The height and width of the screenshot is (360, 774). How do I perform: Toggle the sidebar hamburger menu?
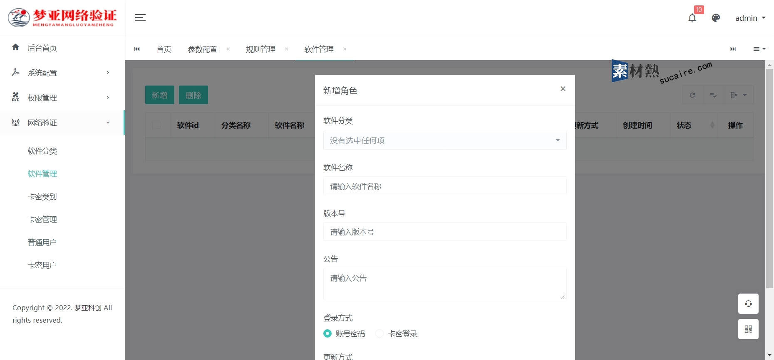(x=140, y=18)
